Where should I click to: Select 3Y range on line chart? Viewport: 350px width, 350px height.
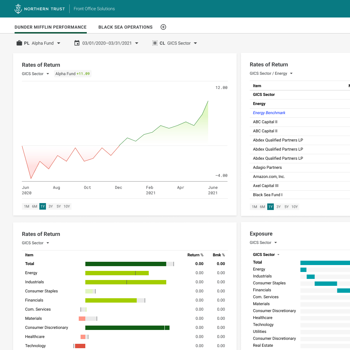[x=51, y=206]
